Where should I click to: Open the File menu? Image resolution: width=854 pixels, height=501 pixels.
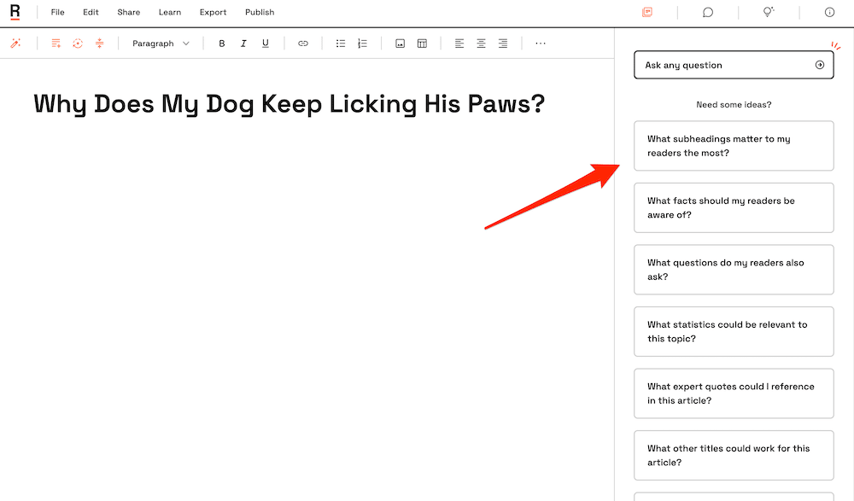[x=58, y=12]
